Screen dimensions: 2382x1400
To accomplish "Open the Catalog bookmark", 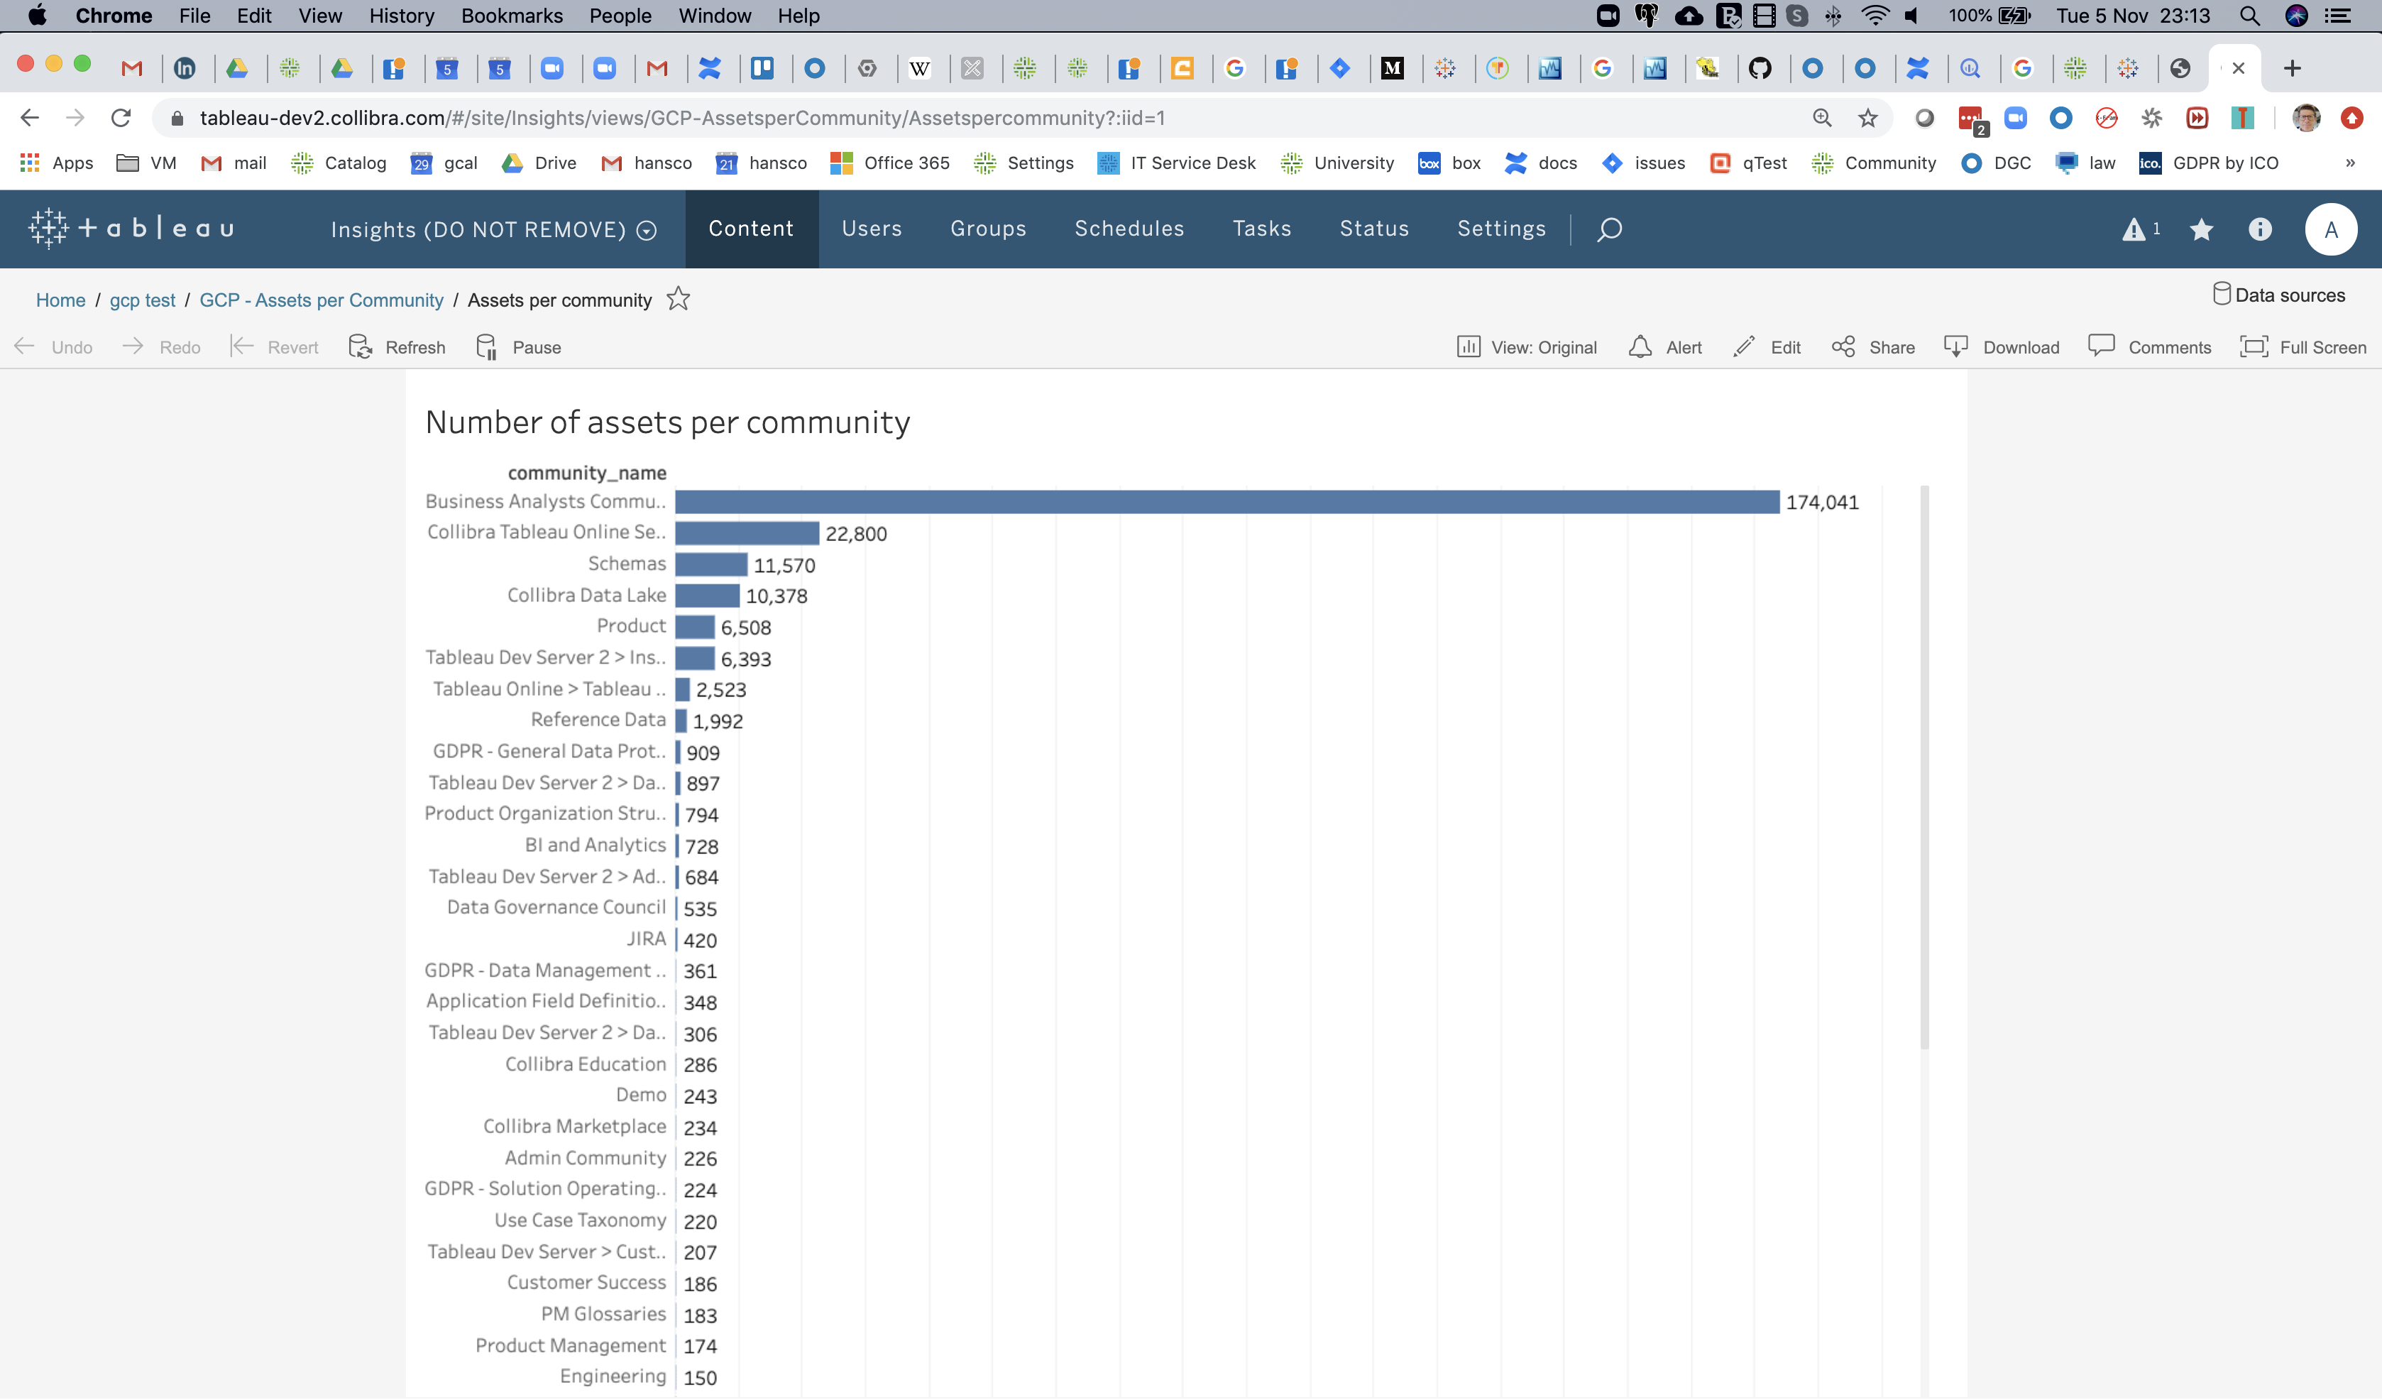I will pos(339,163).
